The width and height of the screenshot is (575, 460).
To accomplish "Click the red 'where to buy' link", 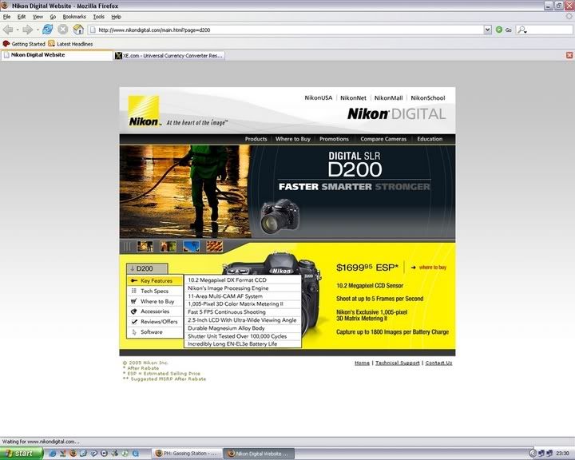I will 432,268.
